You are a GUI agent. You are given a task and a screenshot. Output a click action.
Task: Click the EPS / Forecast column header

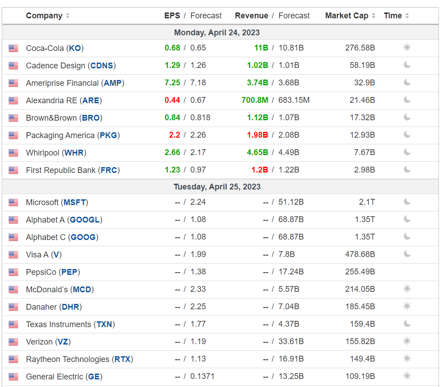193,16
